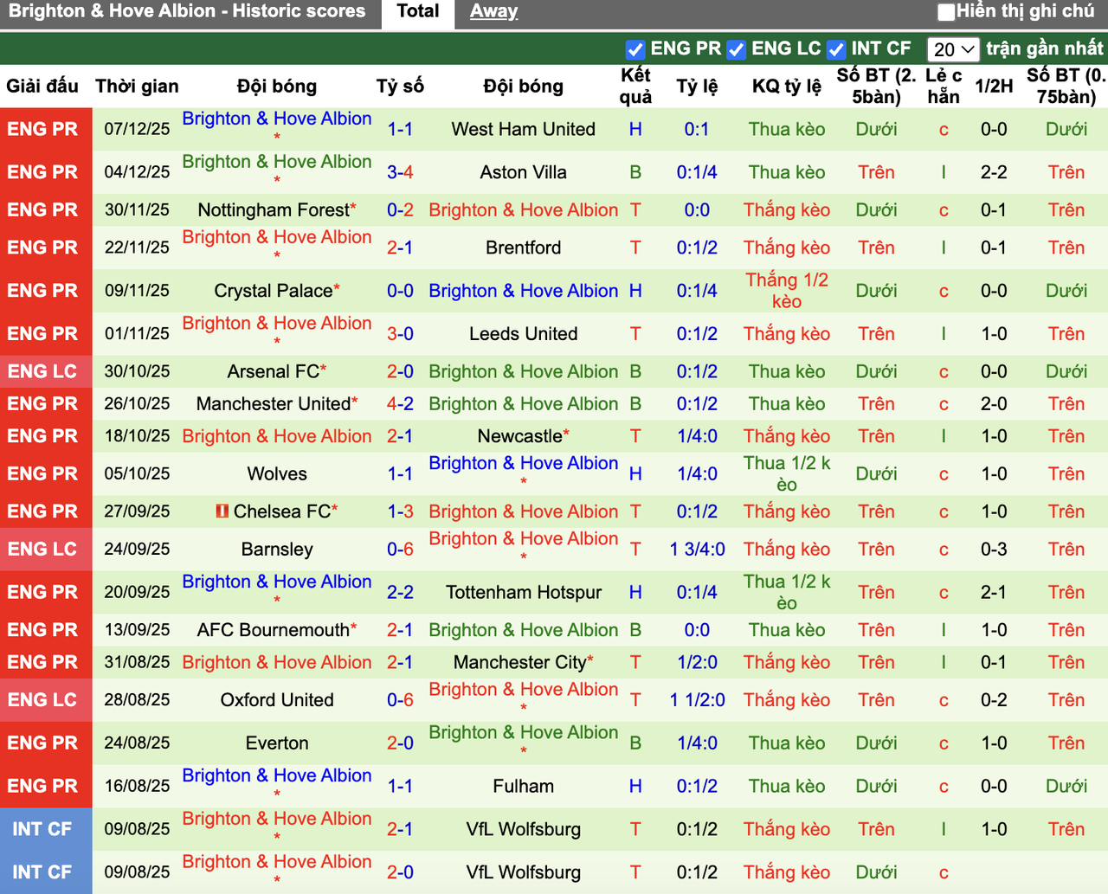Click the 0-6 score against Oxford United
This screenshot has width=1108, height=894.
point(400,699)
